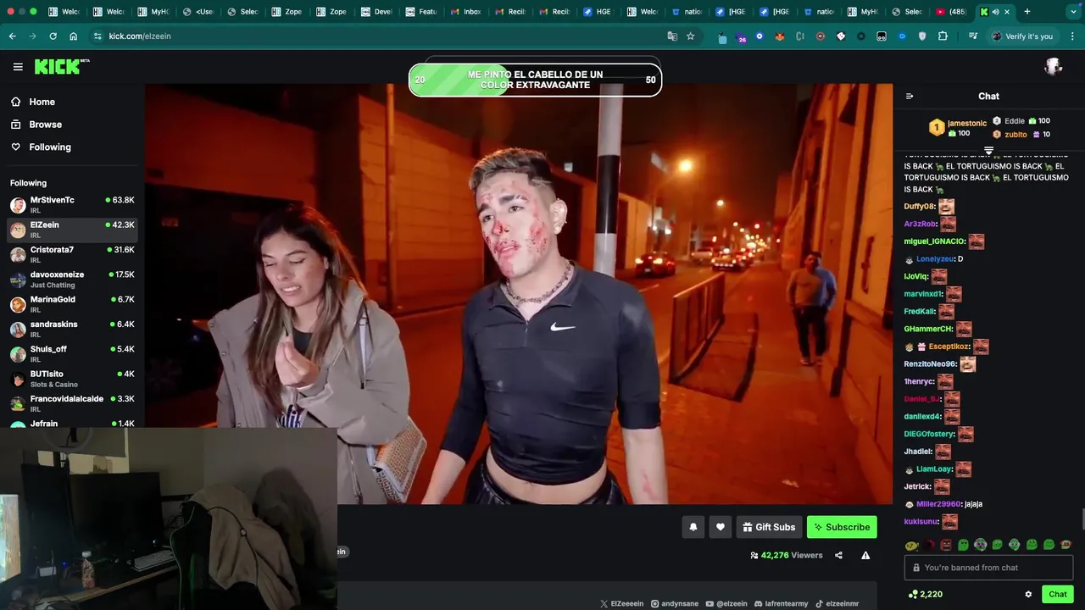
Task: Open chat settings gear
Action: tap(1028, 595)
